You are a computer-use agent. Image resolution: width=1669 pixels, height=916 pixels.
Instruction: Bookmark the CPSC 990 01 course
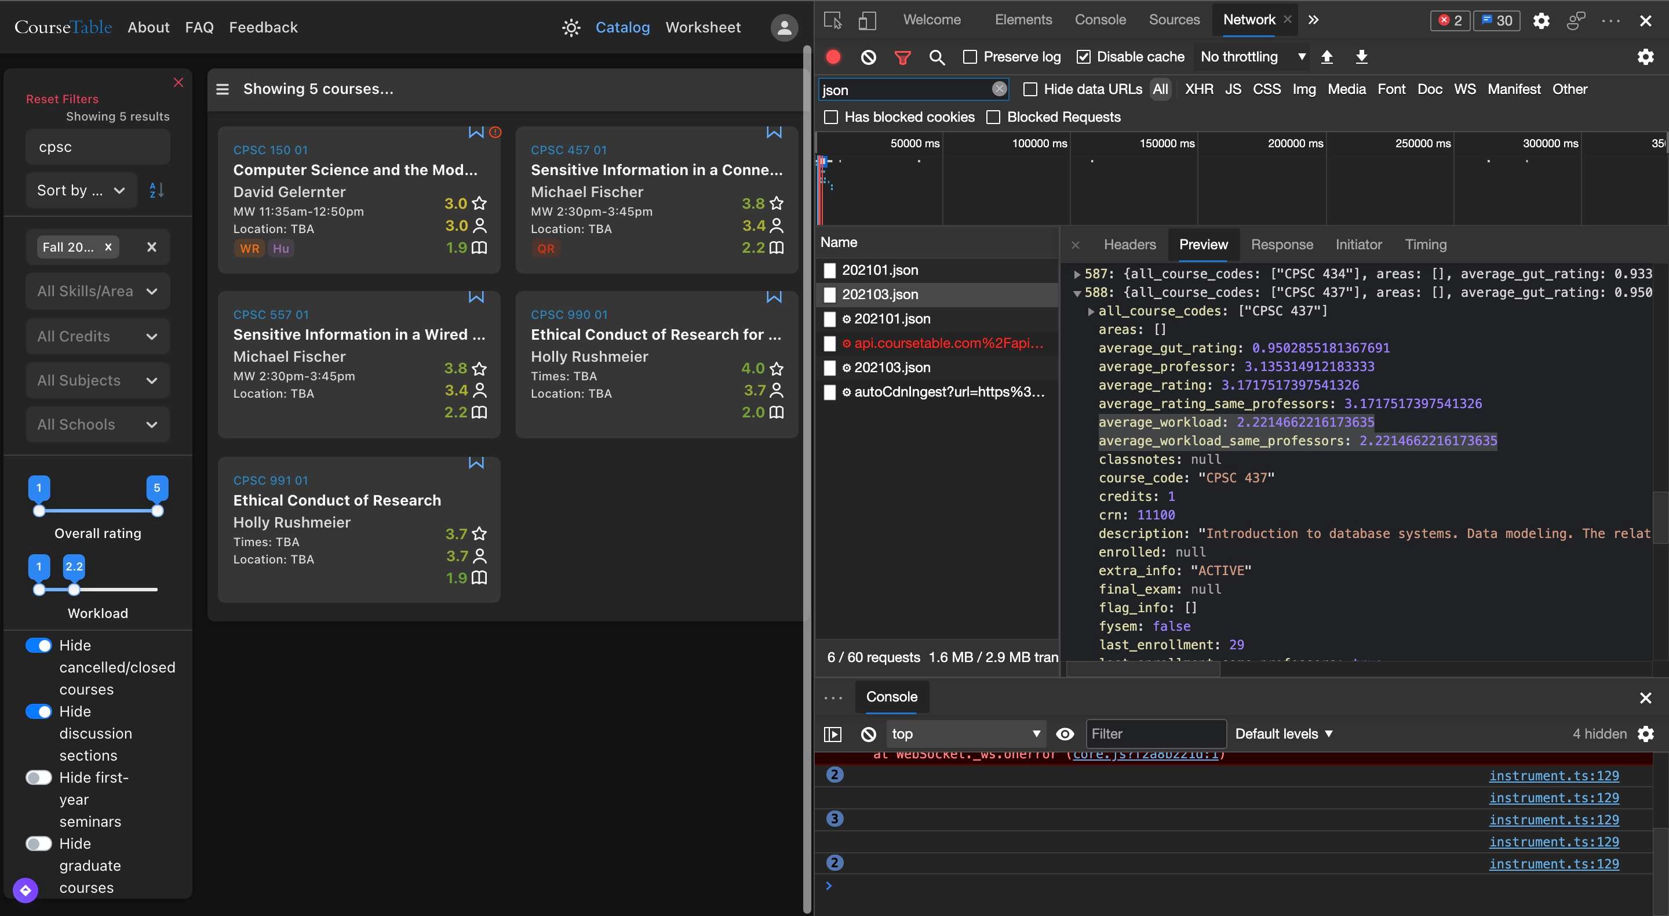(x=774, y=297)
